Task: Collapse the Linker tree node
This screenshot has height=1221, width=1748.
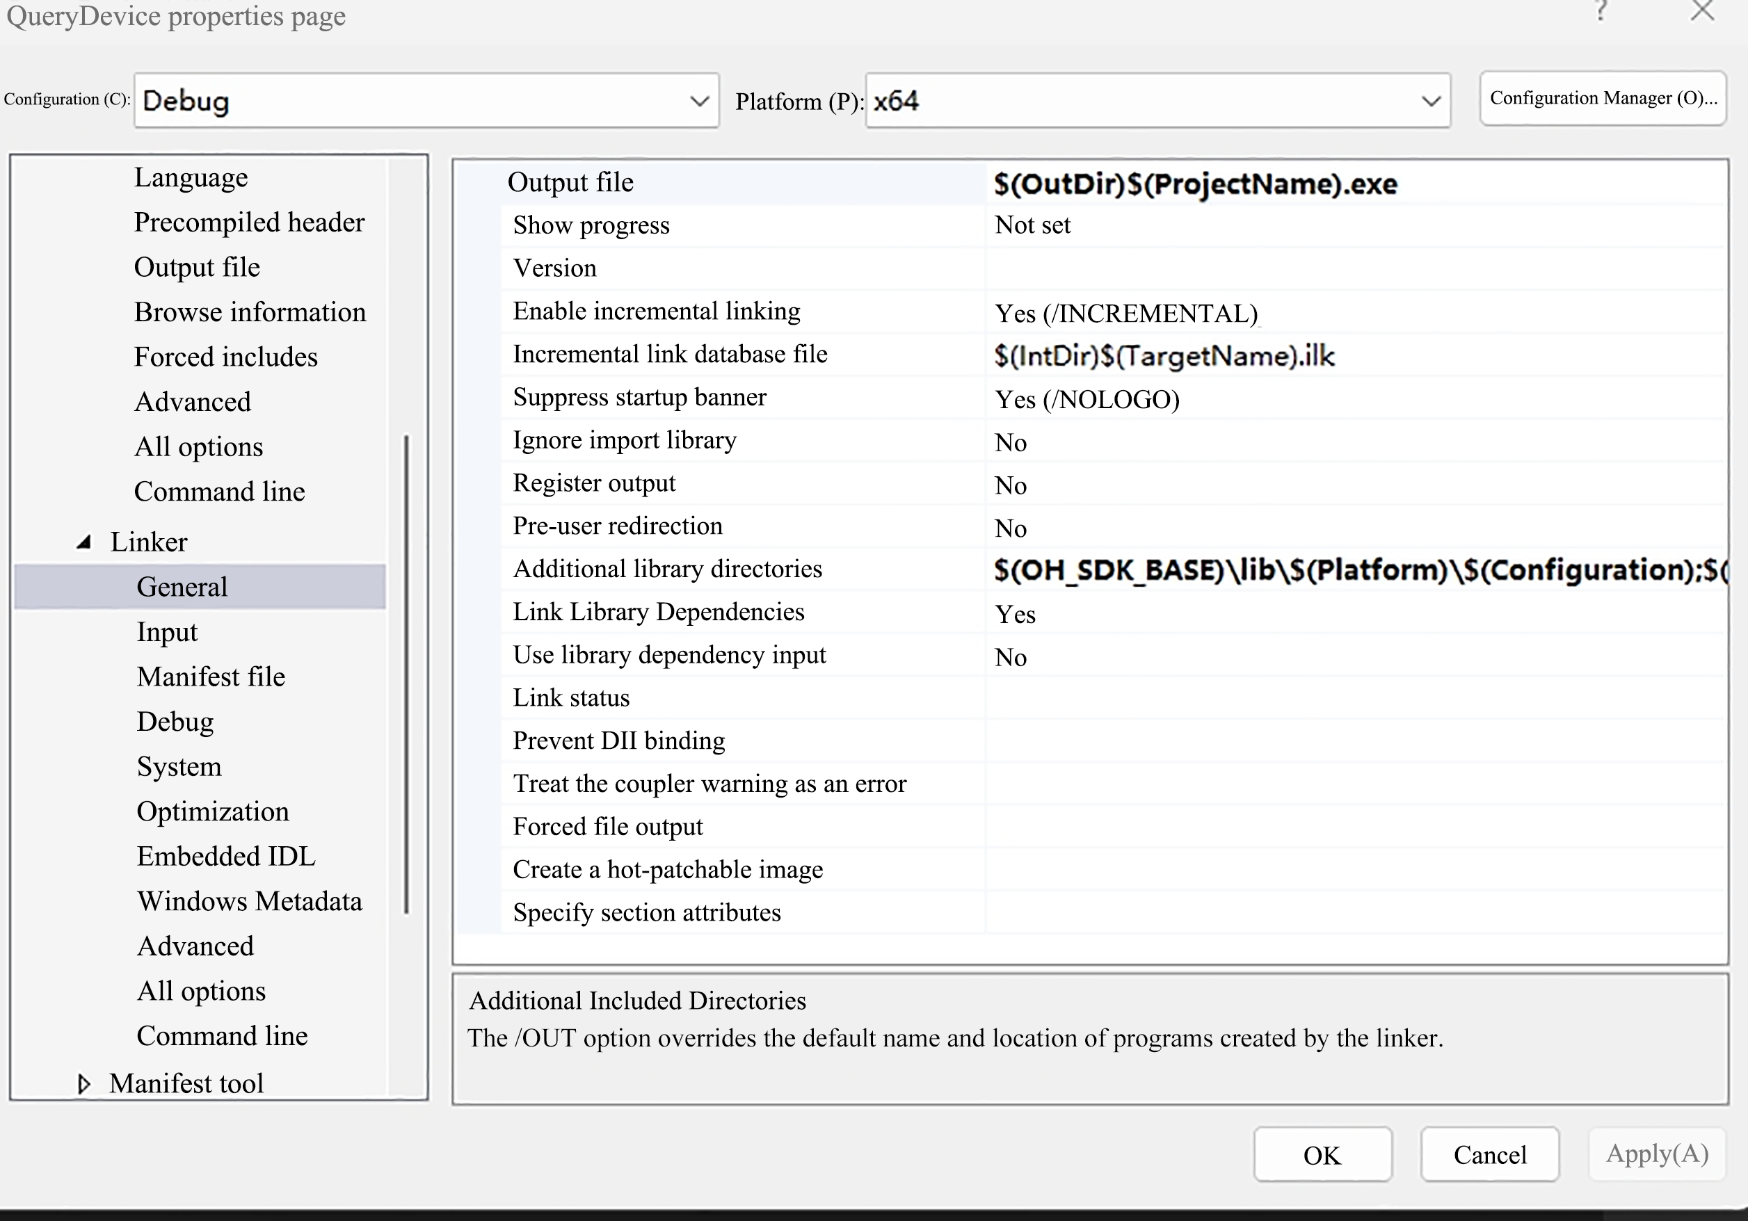Action: coord(84,542)
